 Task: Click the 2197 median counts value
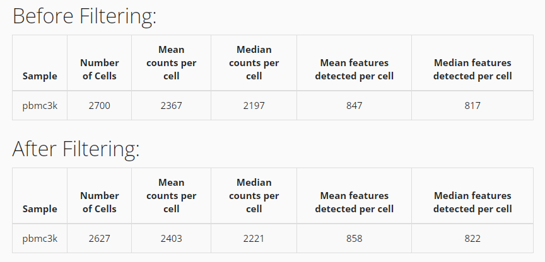click(x=254, y=106)
